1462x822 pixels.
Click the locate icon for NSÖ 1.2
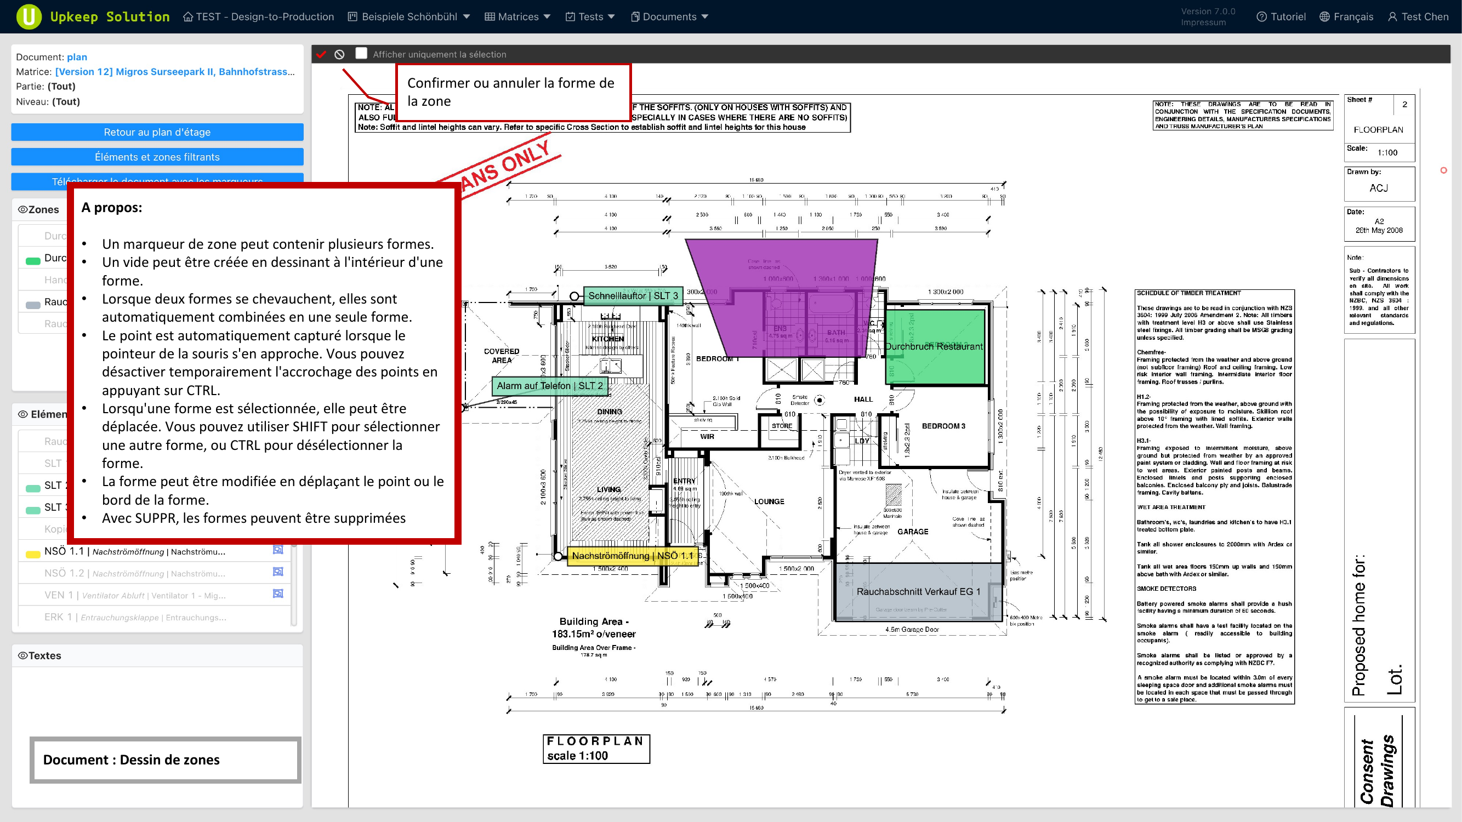[x=278, y=572]
